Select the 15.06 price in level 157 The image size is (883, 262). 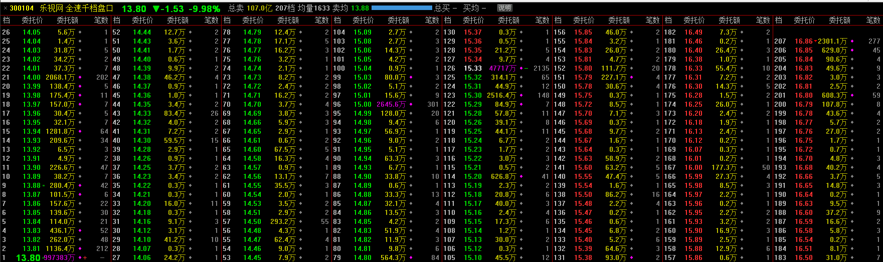tap(693, 257)
